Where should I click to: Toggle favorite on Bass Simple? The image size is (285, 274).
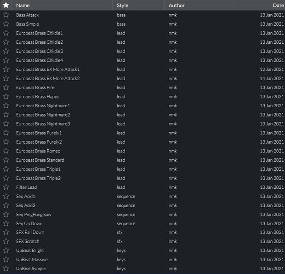pos(6,24)
